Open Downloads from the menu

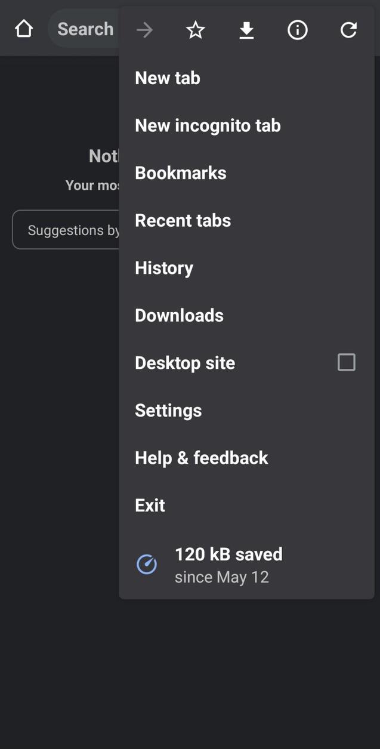[179, 315]
